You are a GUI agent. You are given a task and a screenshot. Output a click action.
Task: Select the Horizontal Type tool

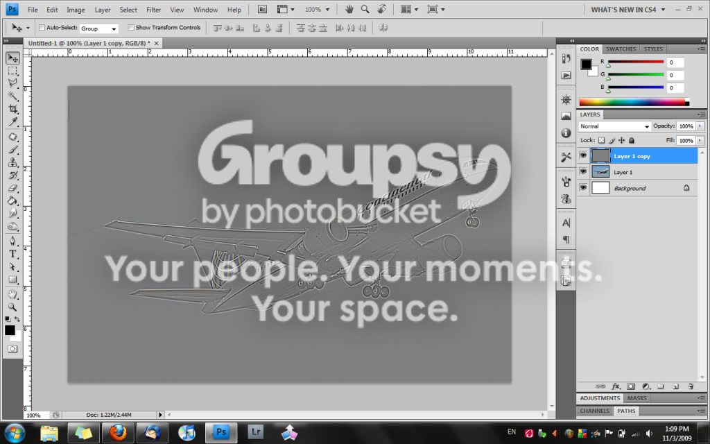pyautogui.click(x=12, y=254)
